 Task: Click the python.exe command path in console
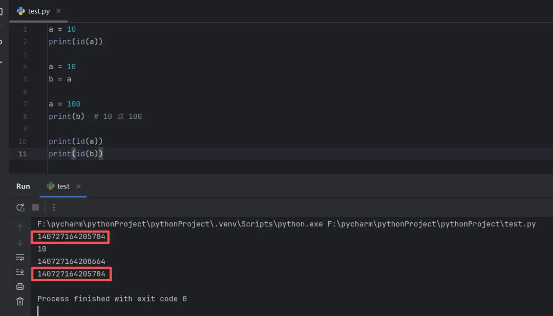pos(179,224)
